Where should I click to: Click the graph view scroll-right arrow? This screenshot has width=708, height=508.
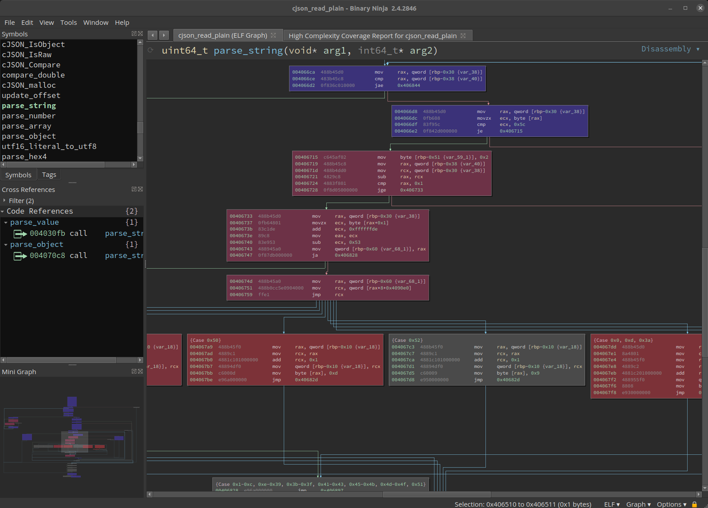[699, 494]
